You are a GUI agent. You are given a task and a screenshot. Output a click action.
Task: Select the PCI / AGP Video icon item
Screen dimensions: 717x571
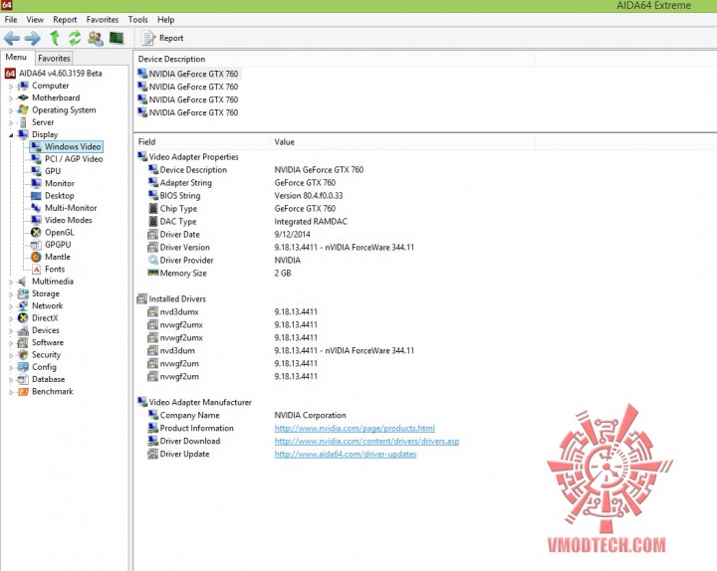(36, 159)
